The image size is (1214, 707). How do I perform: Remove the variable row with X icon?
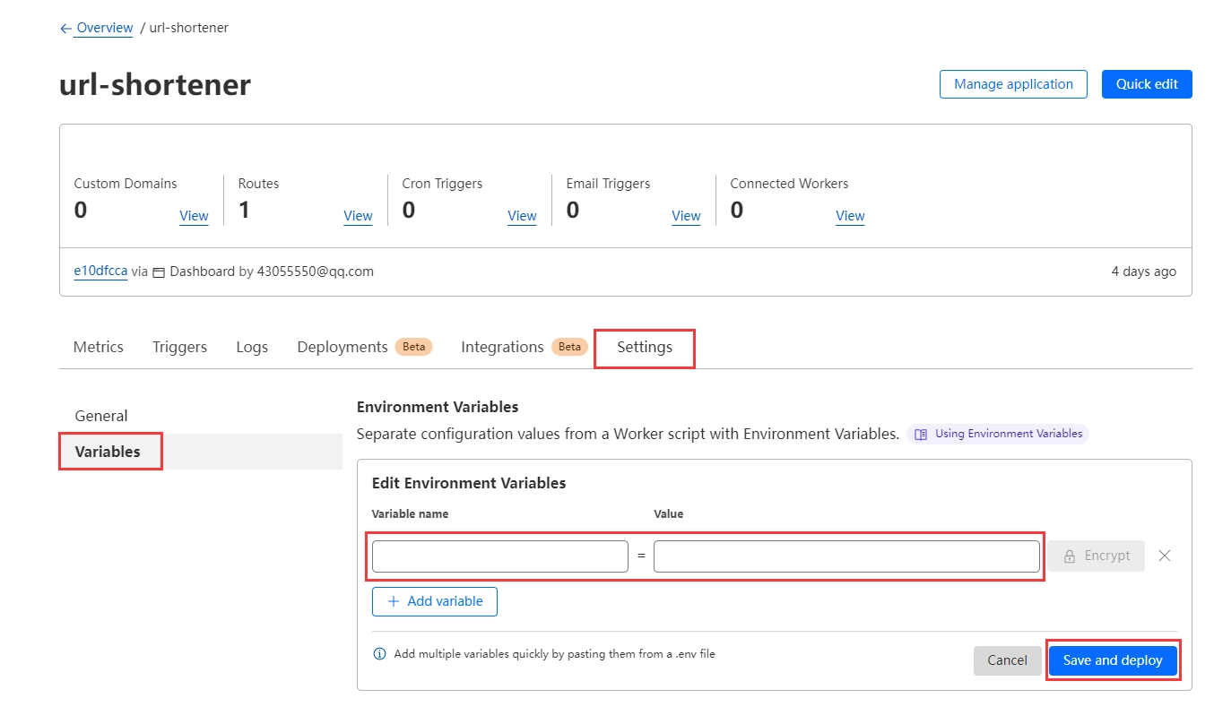1164,556
